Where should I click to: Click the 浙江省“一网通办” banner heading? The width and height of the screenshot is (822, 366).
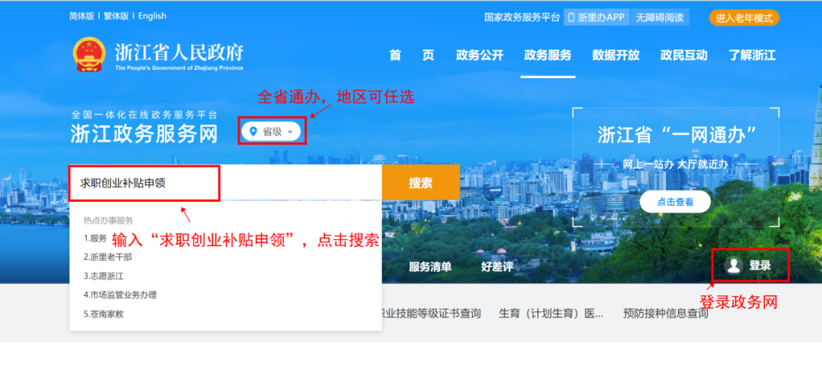[677, 135]
